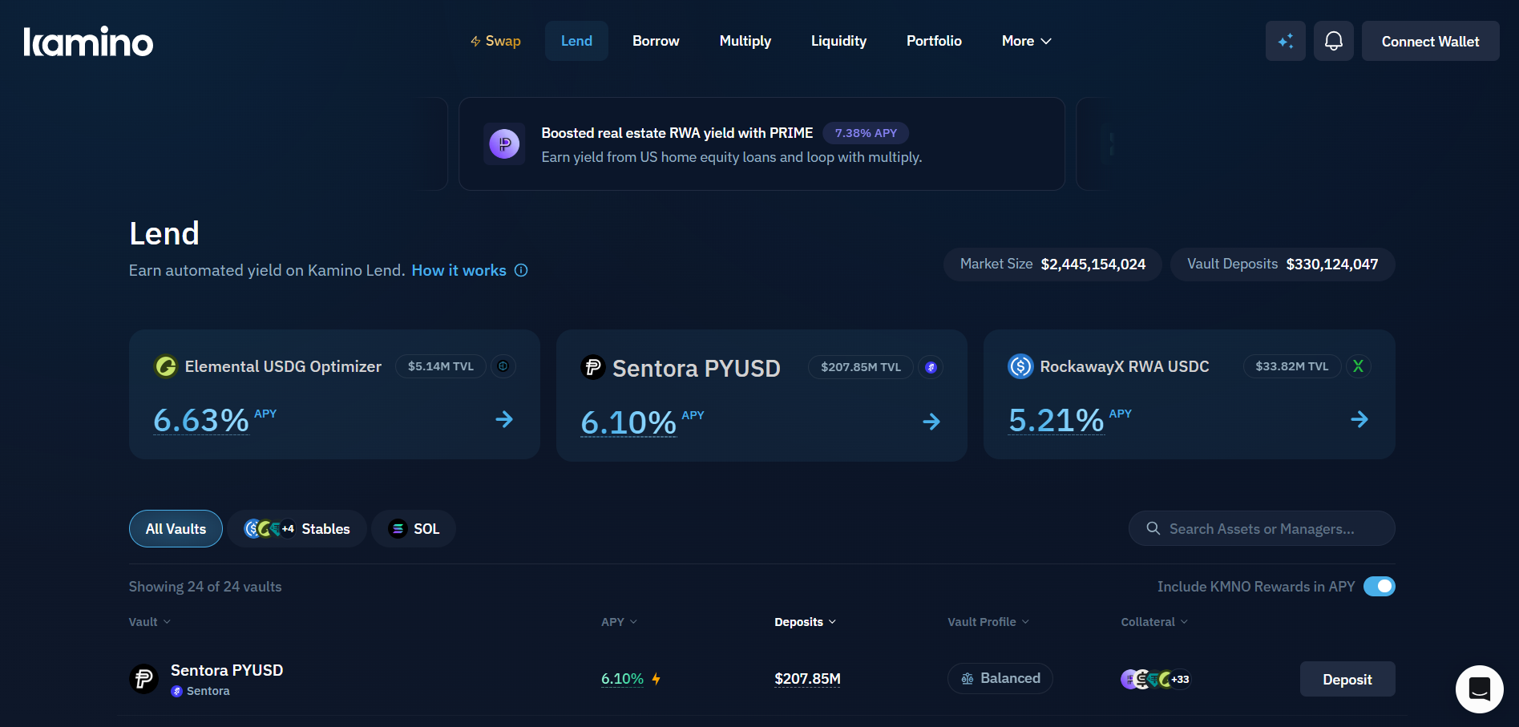Screen dimensions: 1519x727
Task: Open the AI sparkle assistant icon
Action: 1286,41
